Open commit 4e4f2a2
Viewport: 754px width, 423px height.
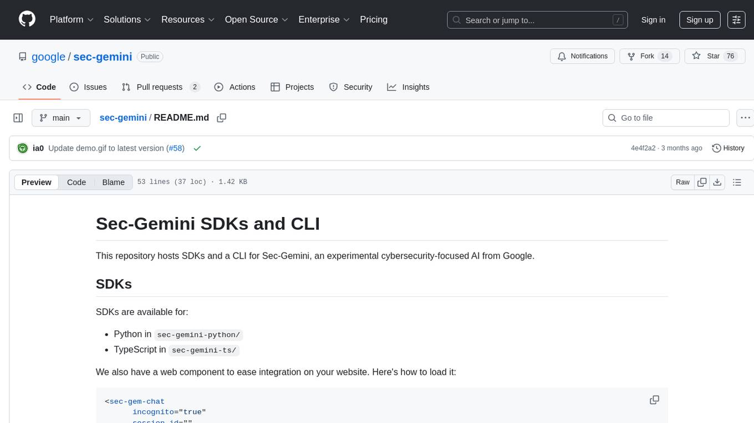[x=643, y=148]
